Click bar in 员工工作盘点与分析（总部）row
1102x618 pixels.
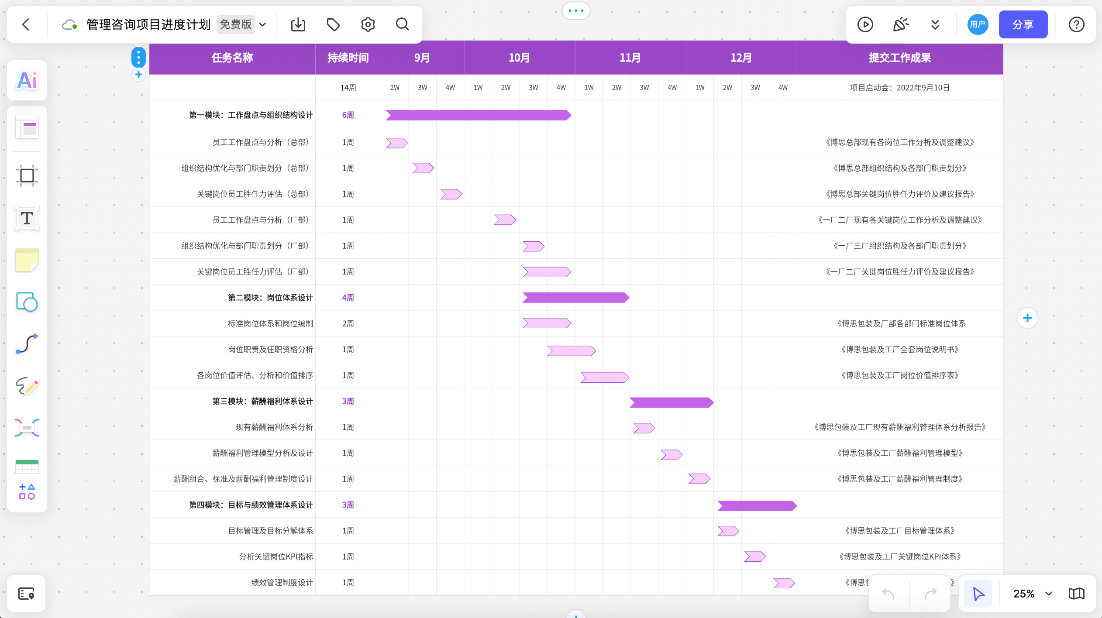click(396, 143)
